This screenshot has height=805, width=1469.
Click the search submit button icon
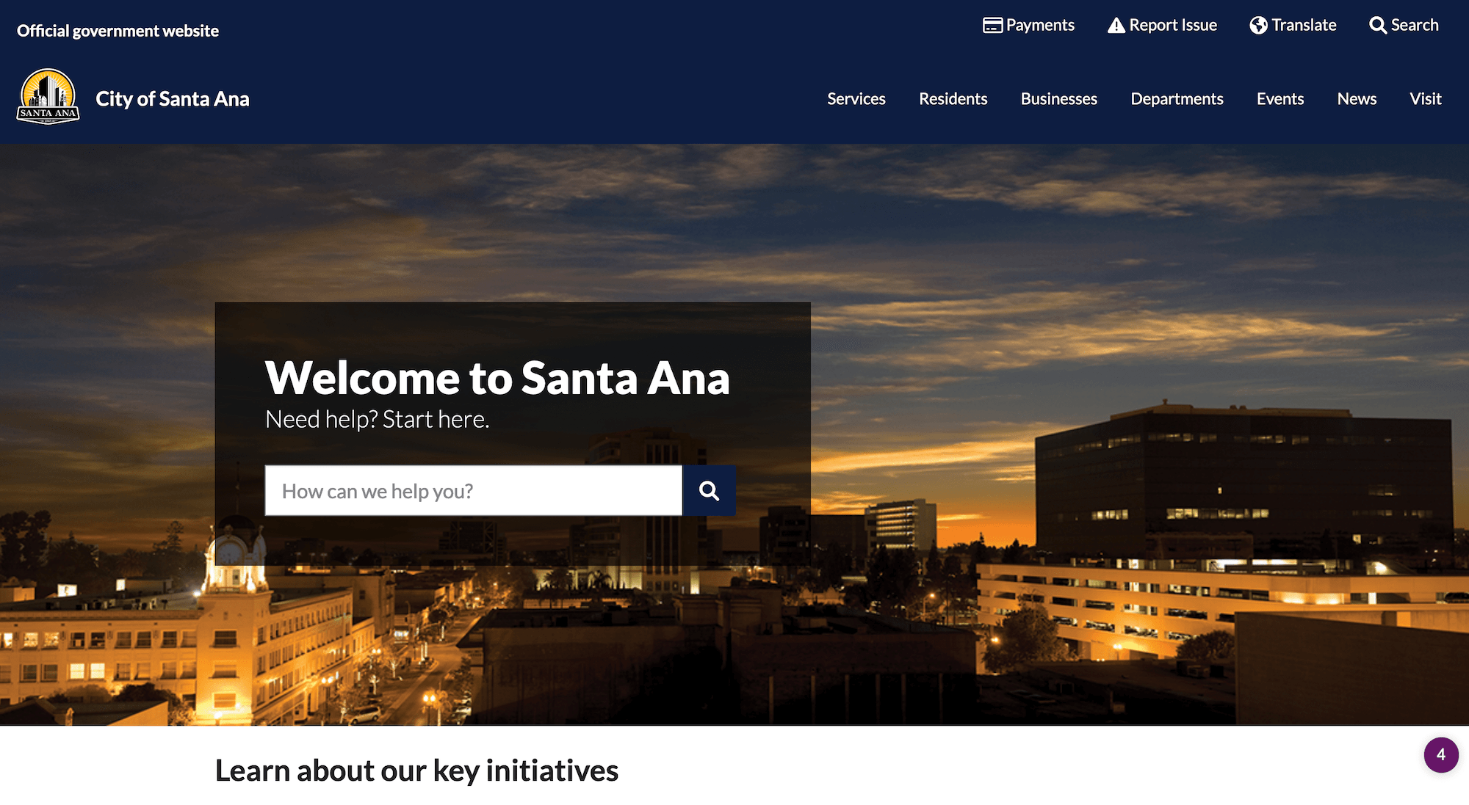pos(708,489)
